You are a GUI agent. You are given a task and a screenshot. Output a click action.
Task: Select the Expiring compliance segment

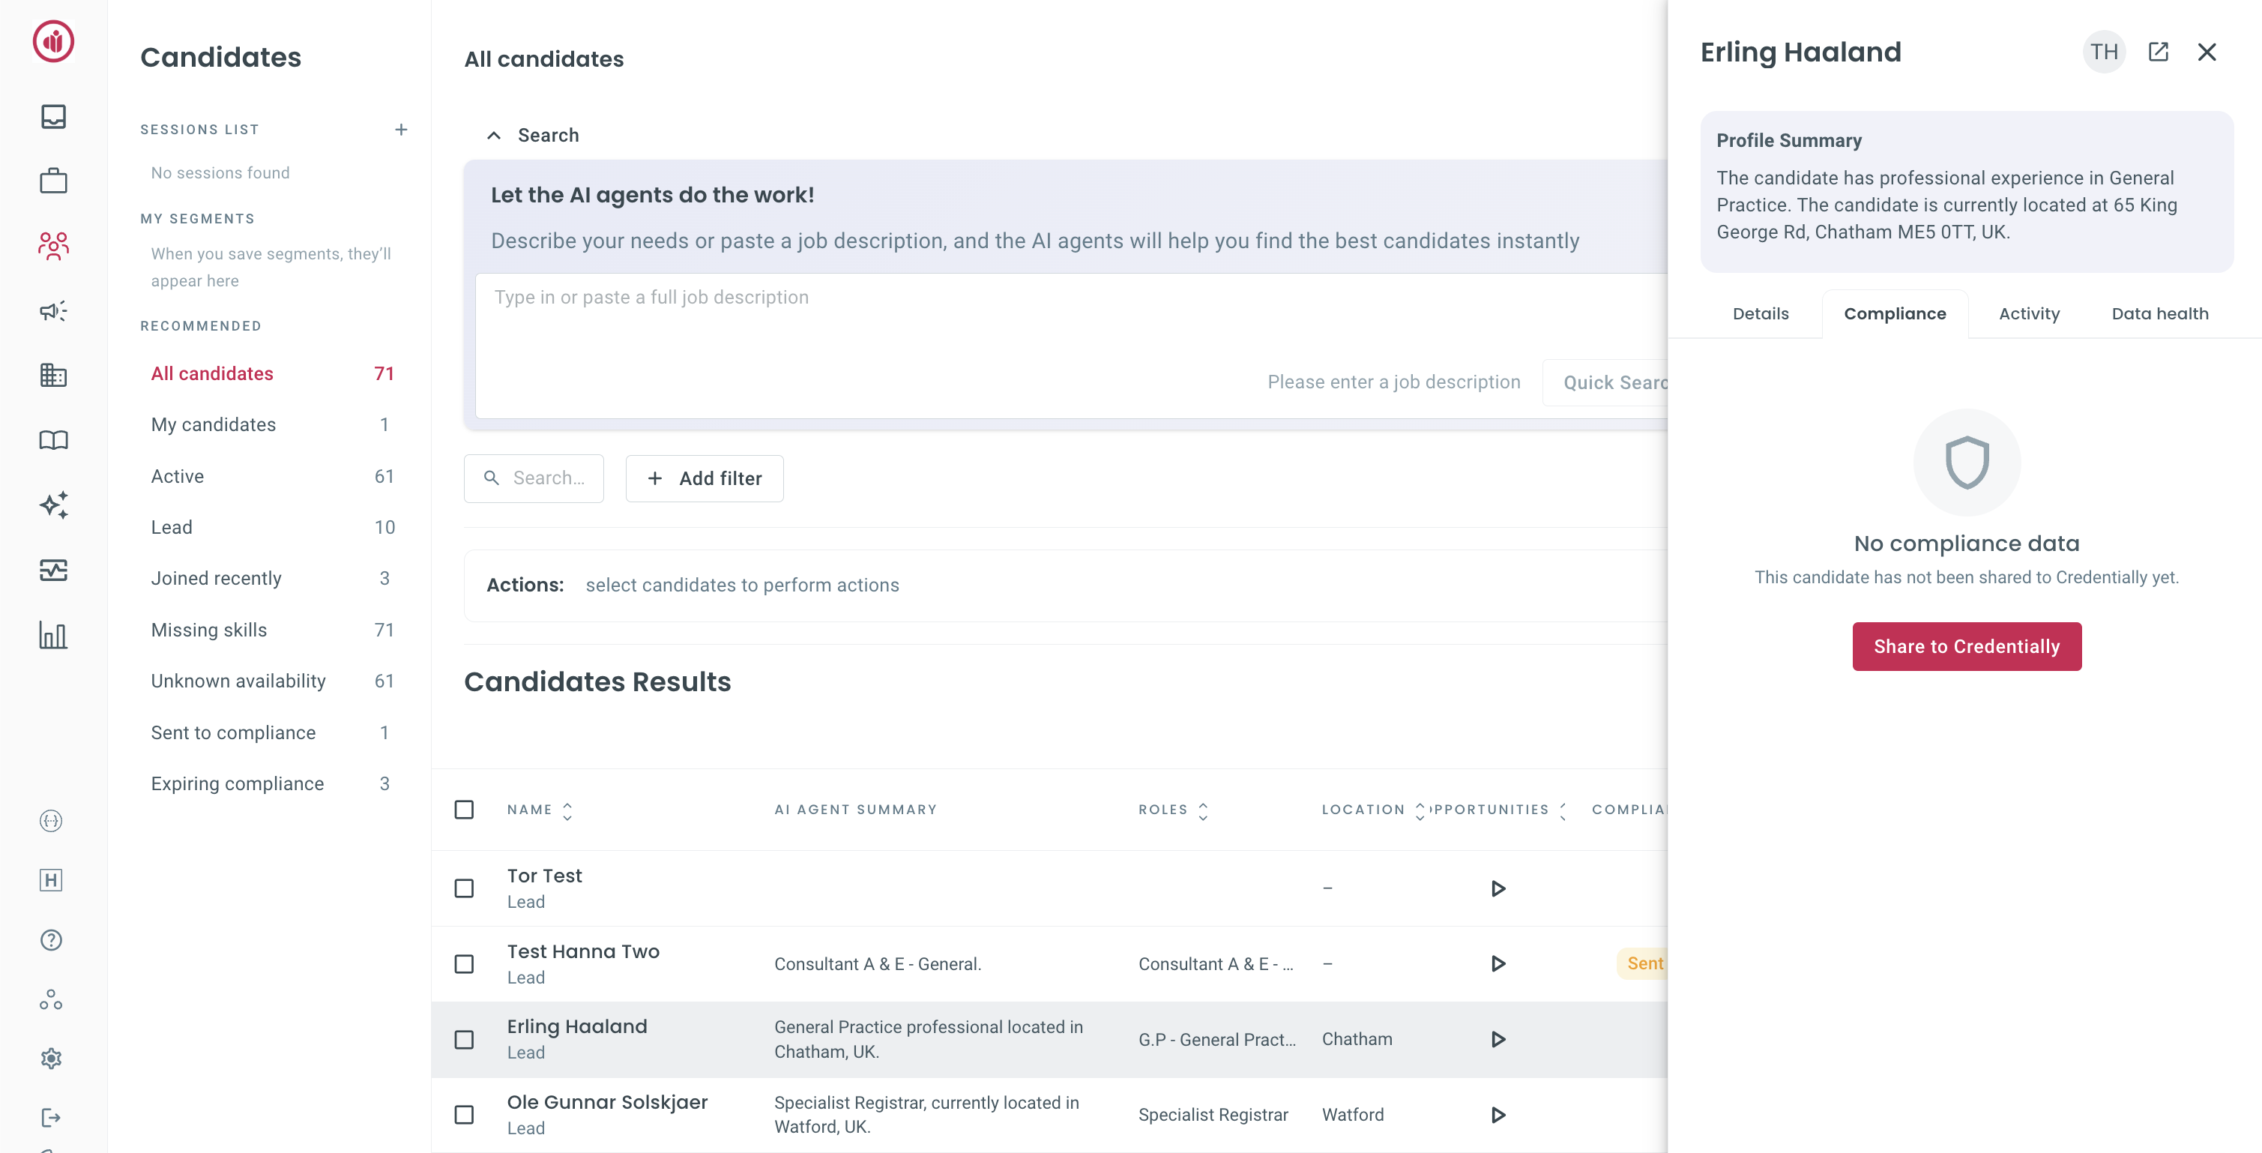pyautogui.click(x=271, y=784)
